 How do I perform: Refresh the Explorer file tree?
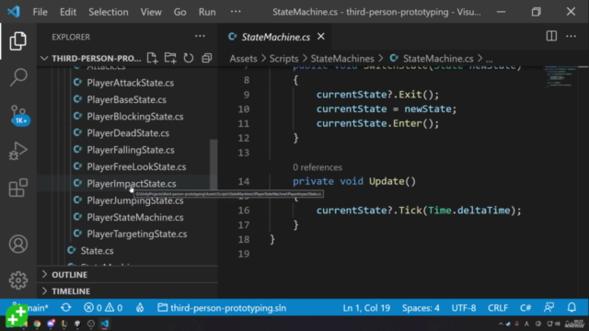point(189,58)
